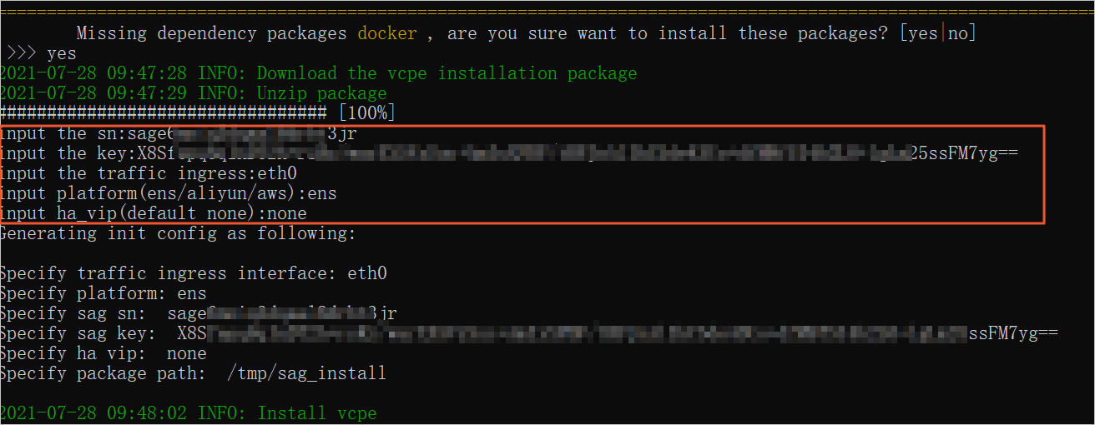Click the 'input platform(ens/aliyun/aws):ens' line

point(168,193)
